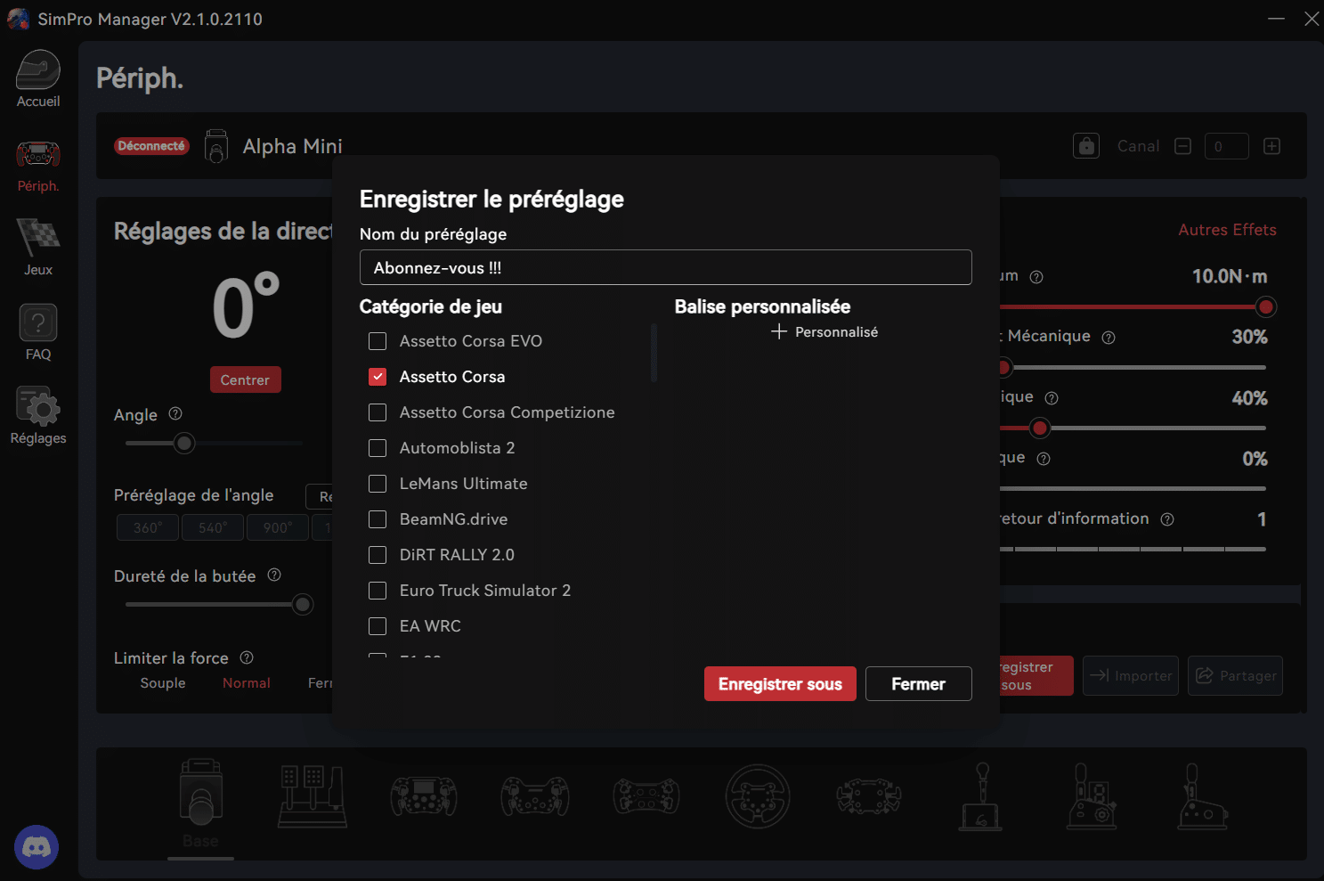Show help icon beside the 0% setting

tap(1044, 459)
